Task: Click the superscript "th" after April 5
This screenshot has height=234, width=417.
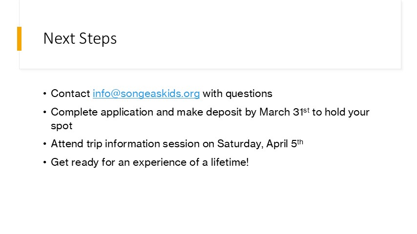Action: coord(300,142)
